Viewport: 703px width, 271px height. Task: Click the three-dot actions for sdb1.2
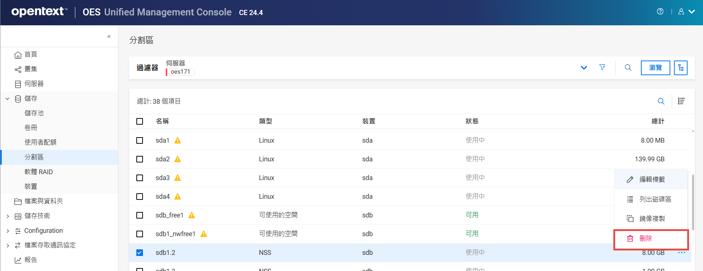click(x=682, y=253)
